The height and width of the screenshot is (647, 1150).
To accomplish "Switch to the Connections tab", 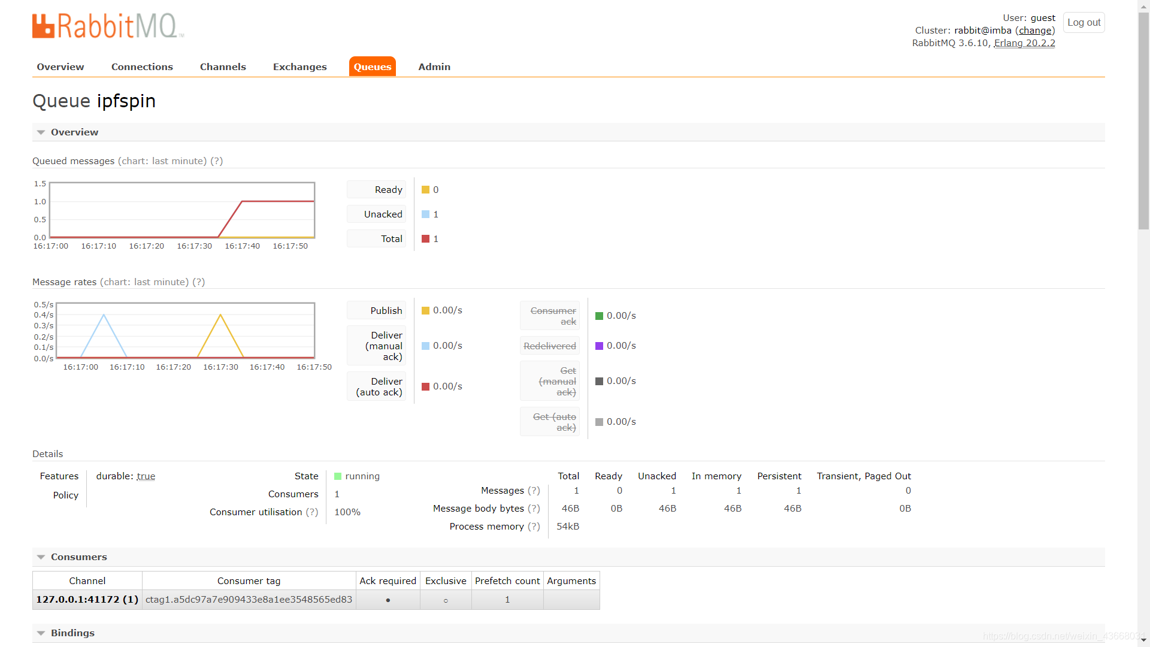I will pos(142,66).
